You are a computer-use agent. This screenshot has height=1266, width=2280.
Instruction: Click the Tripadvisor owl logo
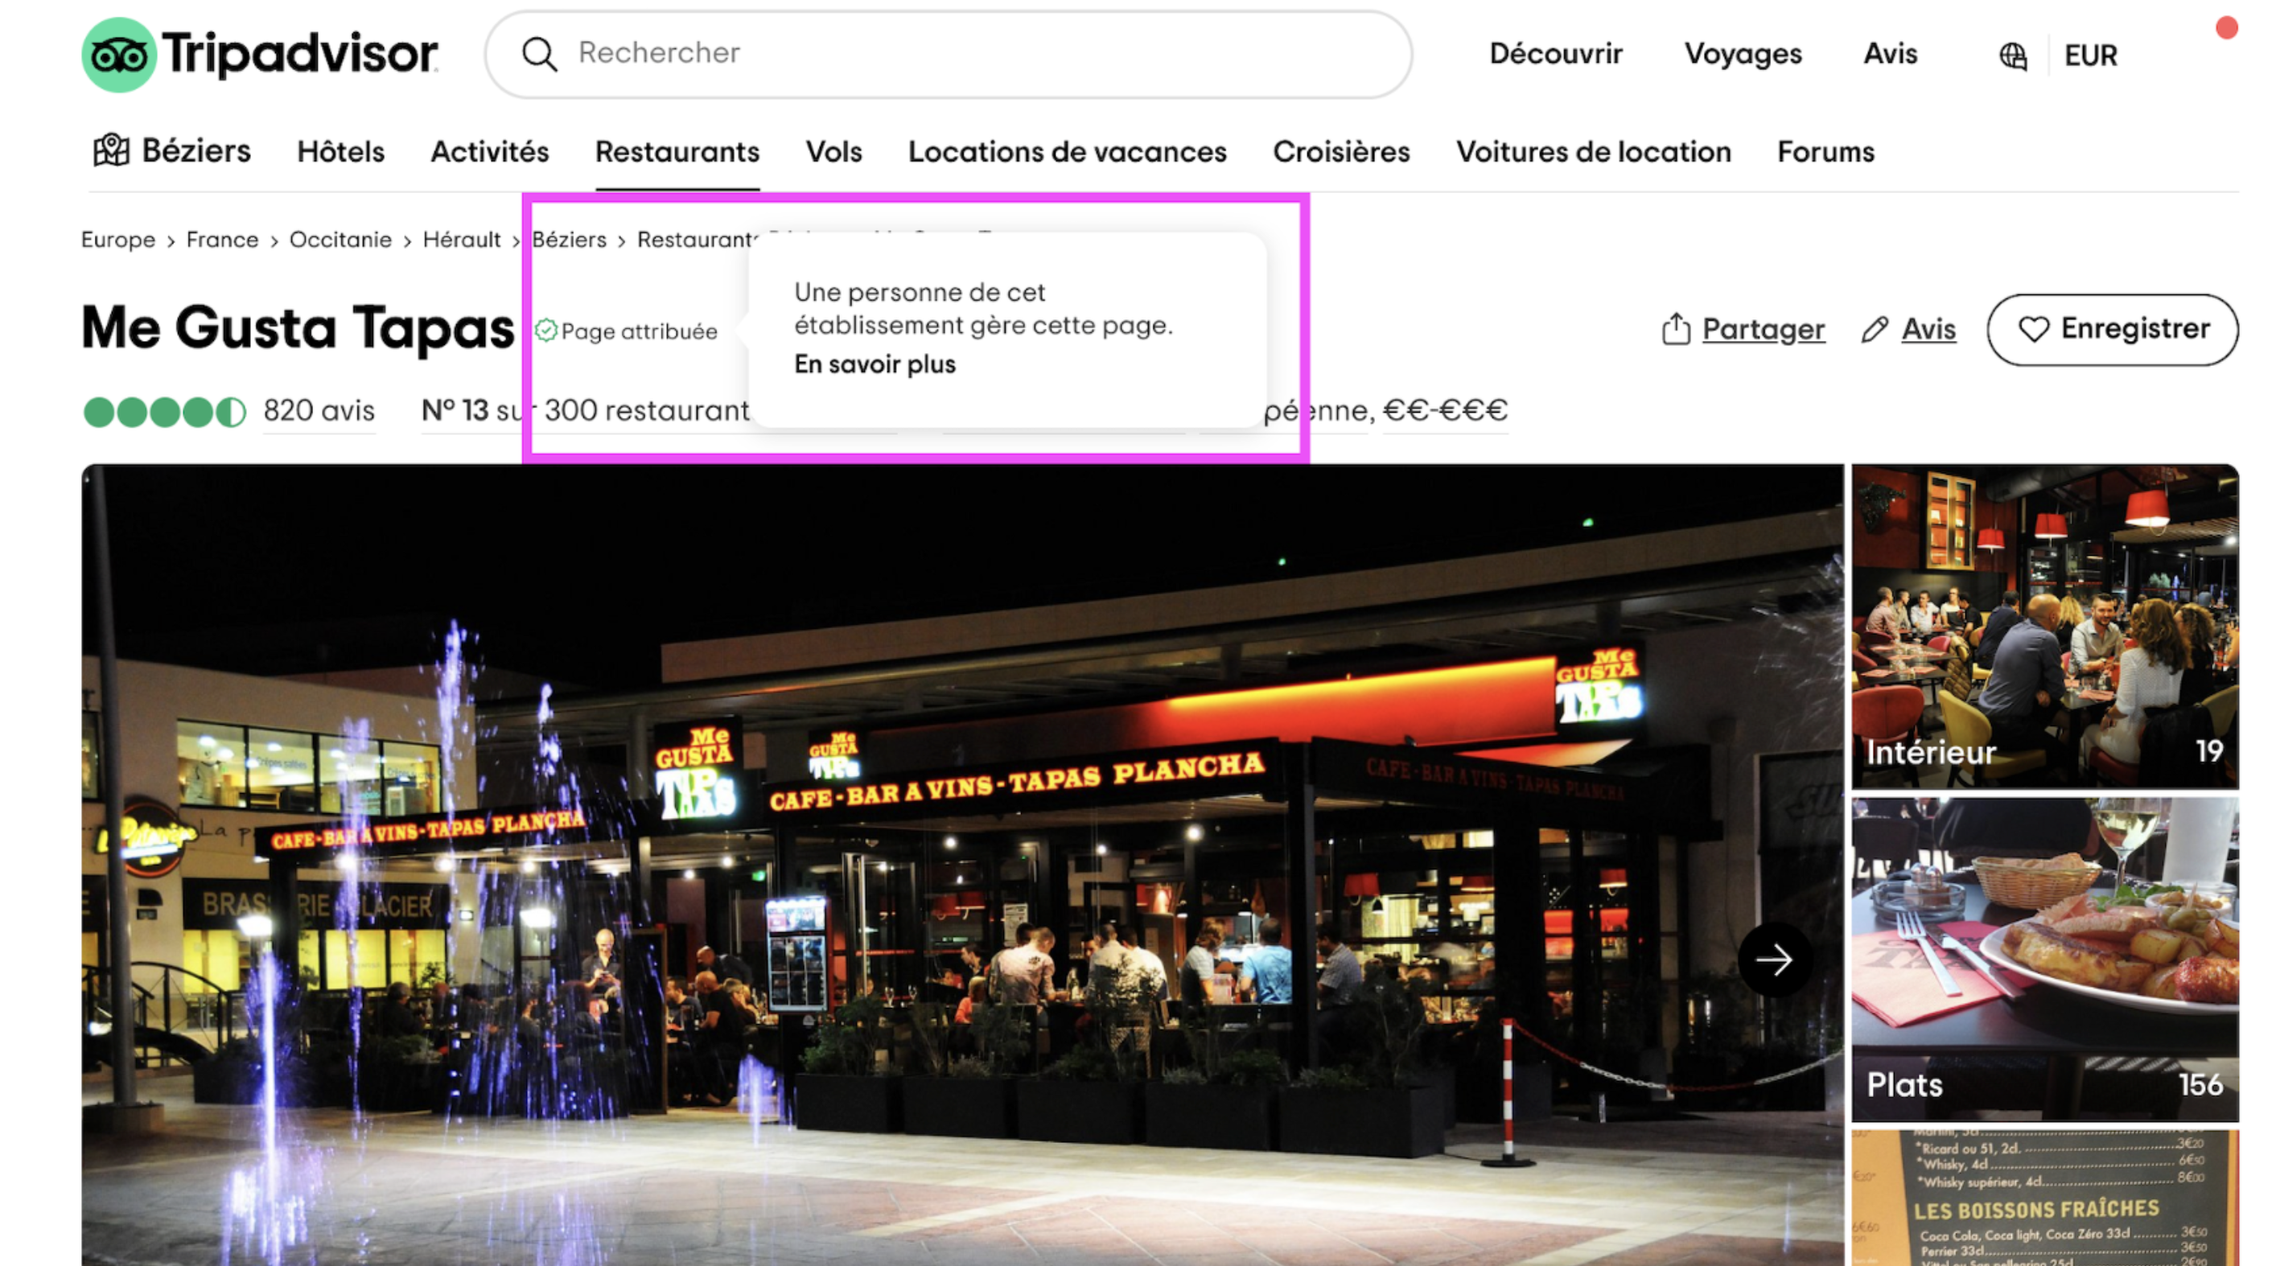(118, 55)
